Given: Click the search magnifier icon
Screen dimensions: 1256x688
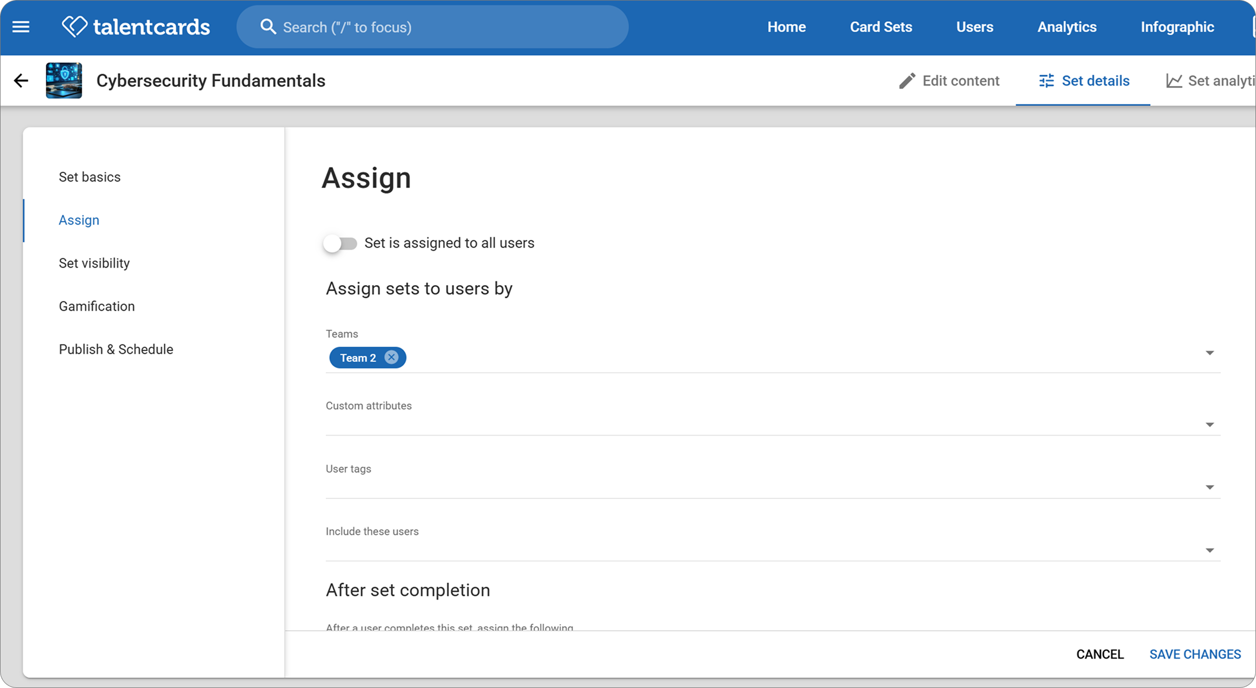Looking at the screenshot, I should [x=267, y=27].
